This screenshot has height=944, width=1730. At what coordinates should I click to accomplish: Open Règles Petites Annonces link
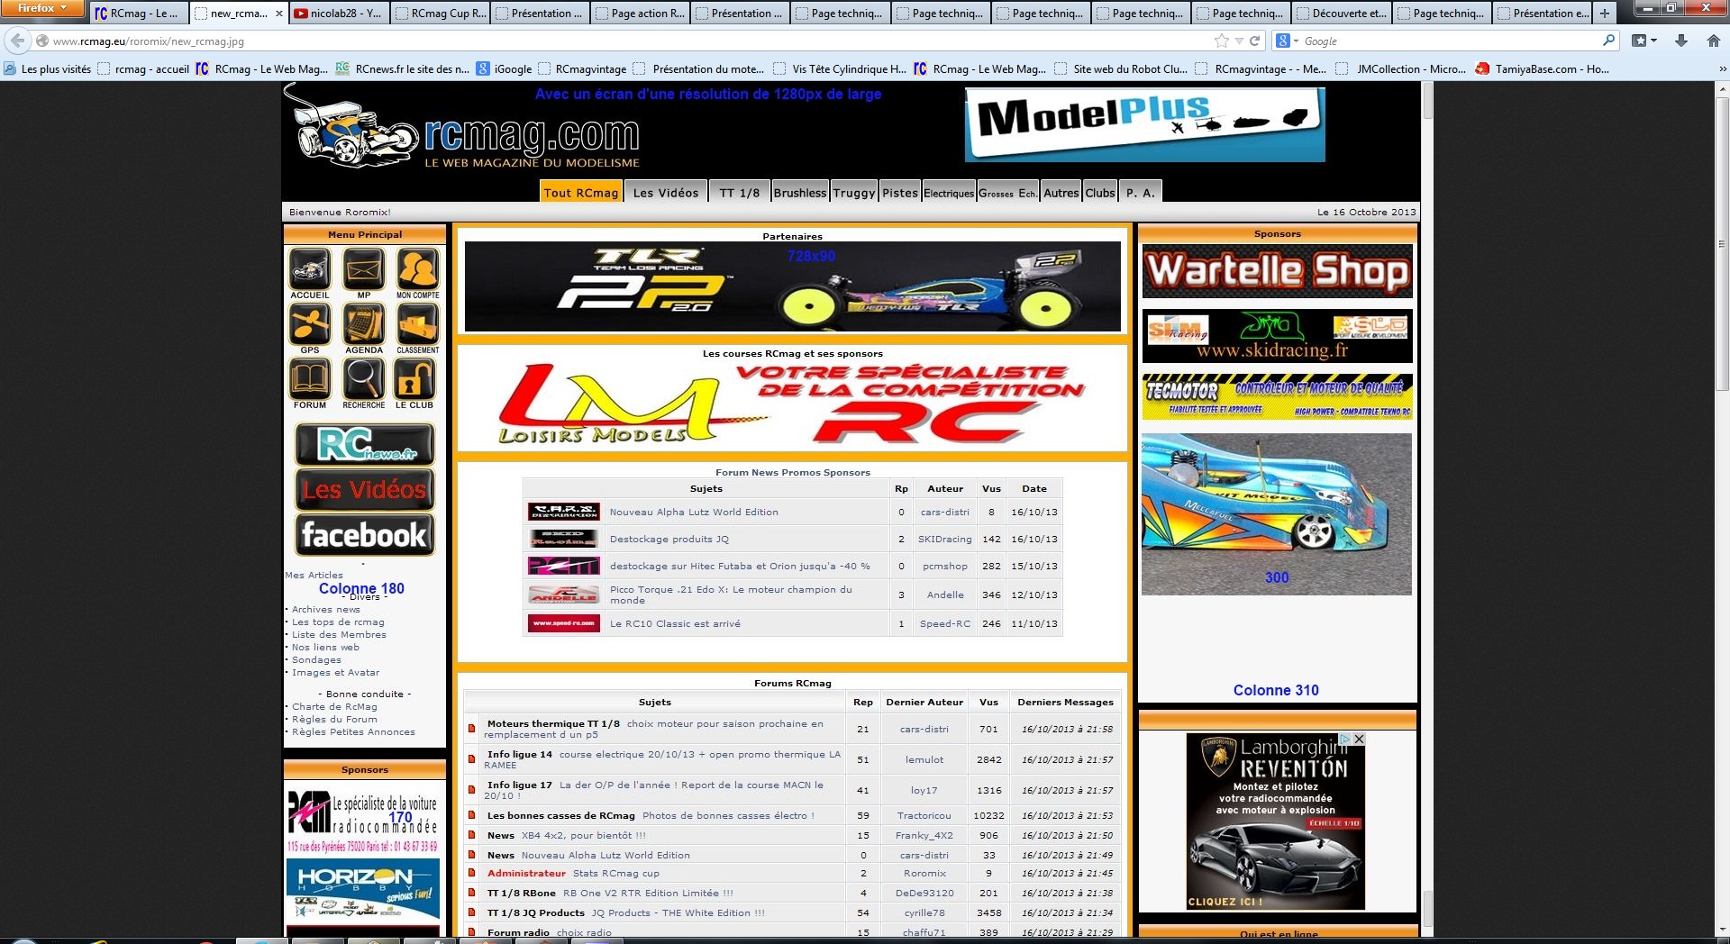coord(353,731)
